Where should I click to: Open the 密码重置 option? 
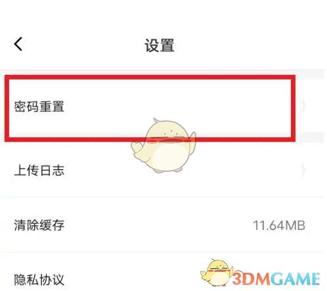click(39, 106)
